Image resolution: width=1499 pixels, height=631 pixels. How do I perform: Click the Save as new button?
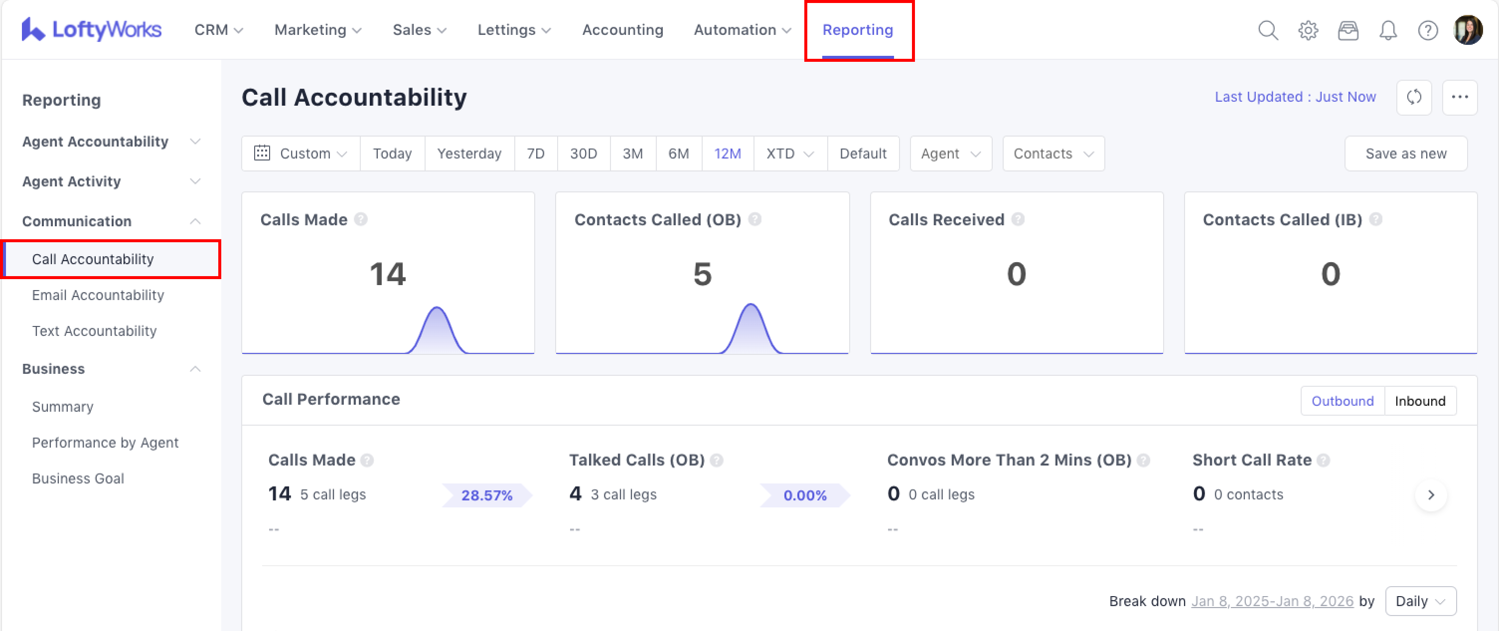tap(1405, 154)
